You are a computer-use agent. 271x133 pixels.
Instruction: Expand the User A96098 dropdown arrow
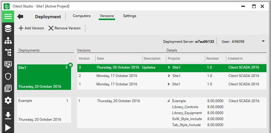click(x=263, y=41)
